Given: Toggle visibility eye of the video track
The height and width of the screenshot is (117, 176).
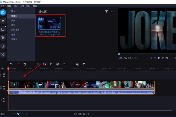Looking at the screenshot, I should click(4, 87).
